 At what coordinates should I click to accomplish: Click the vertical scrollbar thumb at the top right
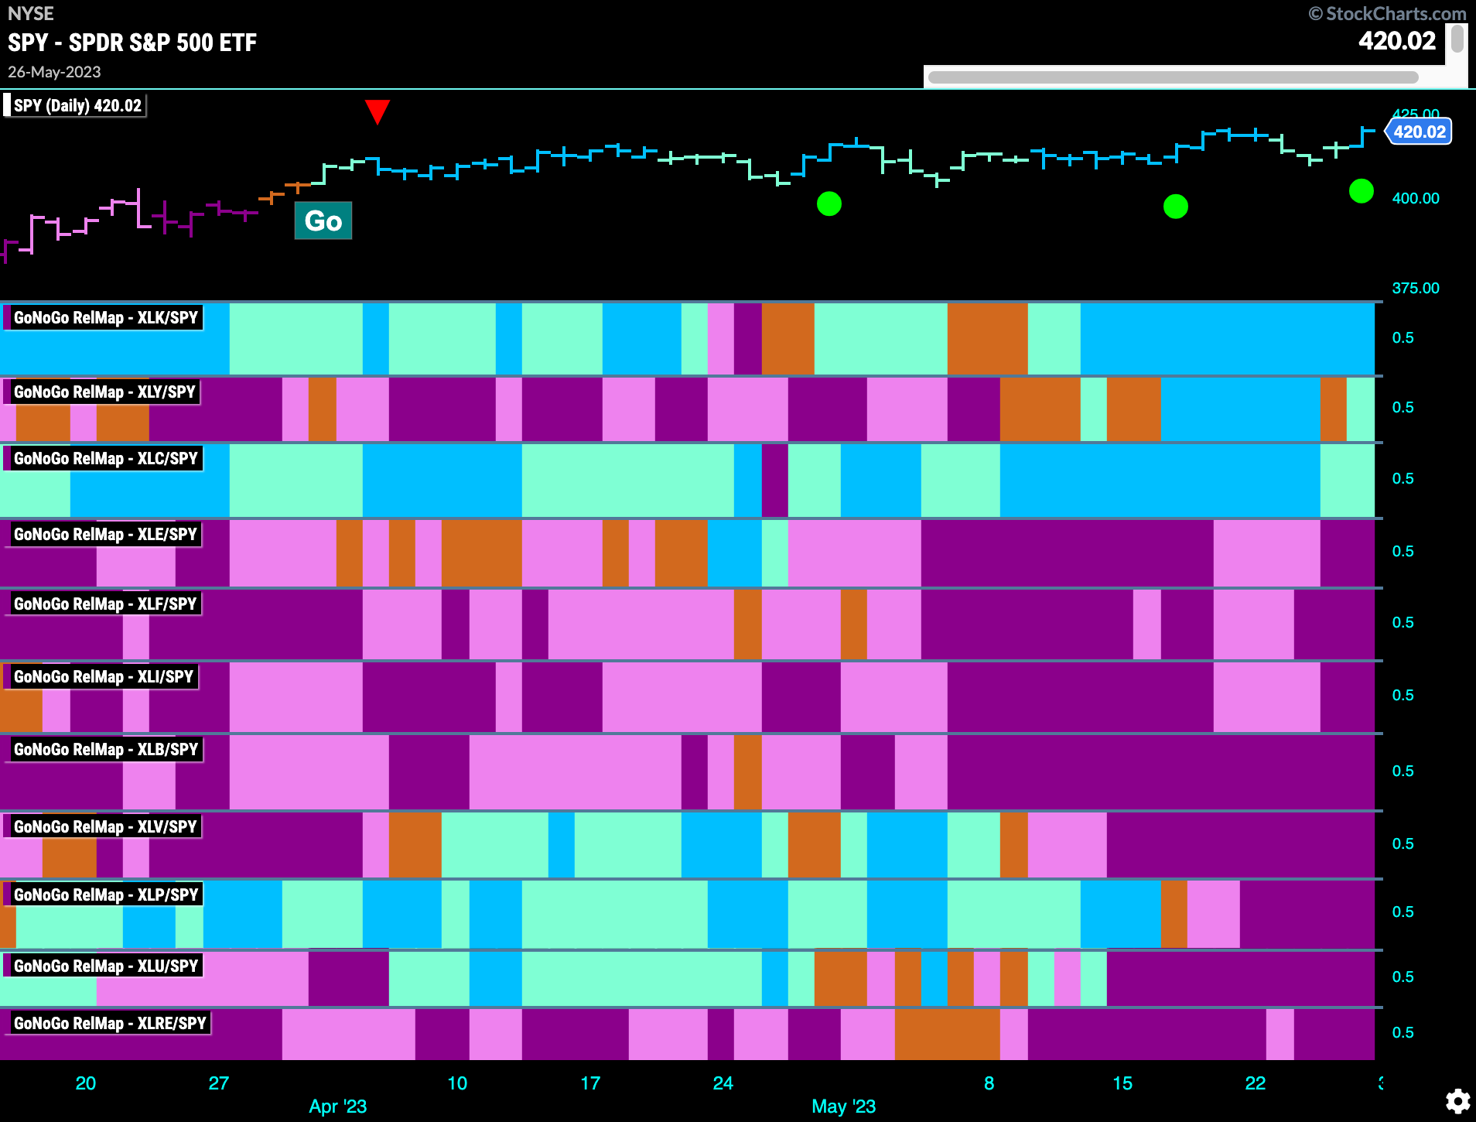(x=1457, y=39)
